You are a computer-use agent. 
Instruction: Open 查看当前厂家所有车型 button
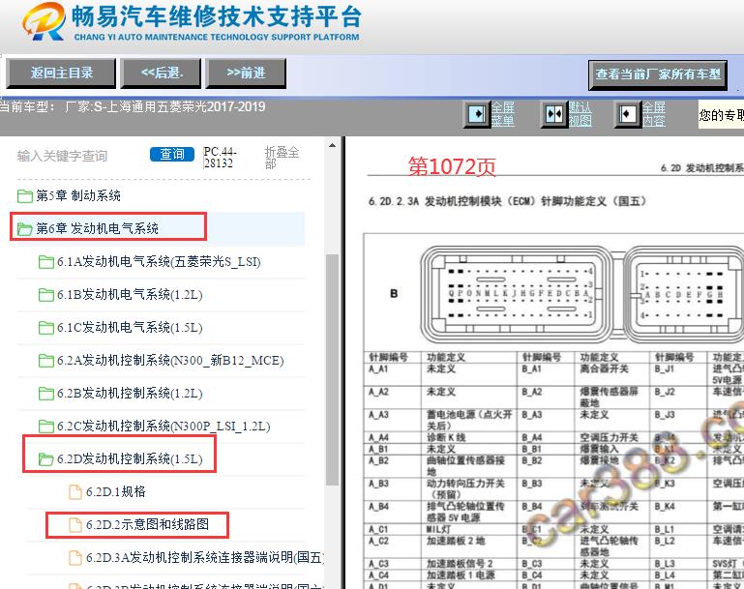(x=658, y=74)
